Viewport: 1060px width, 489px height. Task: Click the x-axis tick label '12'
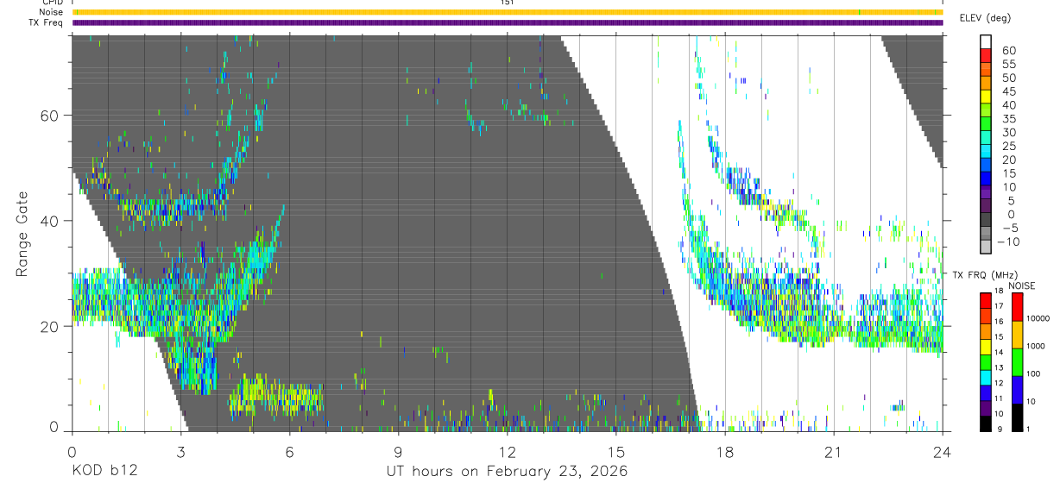(x=508, y=452)
